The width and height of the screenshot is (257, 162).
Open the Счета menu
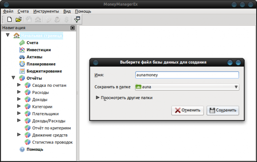pos(23,11)
